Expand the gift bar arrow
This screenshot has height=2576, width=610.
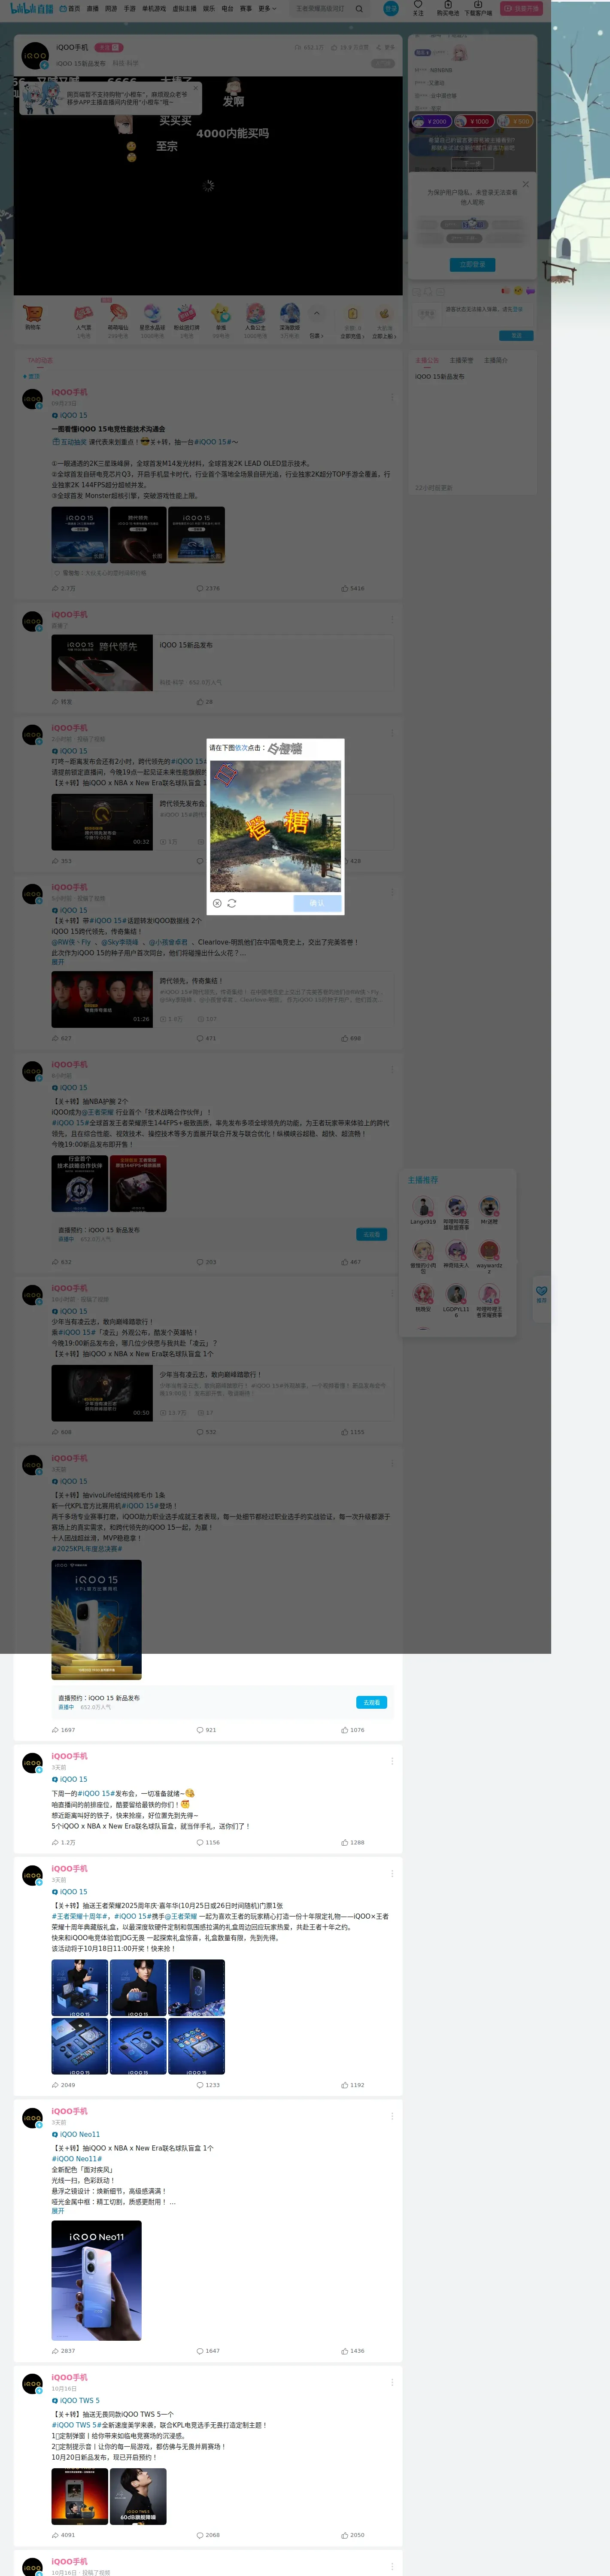tap(316, 314)
